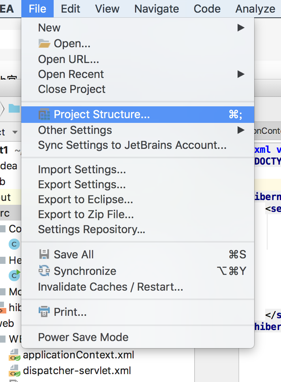The width and height of the screenshot is (281, 382).
Task: Select Sync Settings to JetBrains Account...
Action: [x=138, y=145]
